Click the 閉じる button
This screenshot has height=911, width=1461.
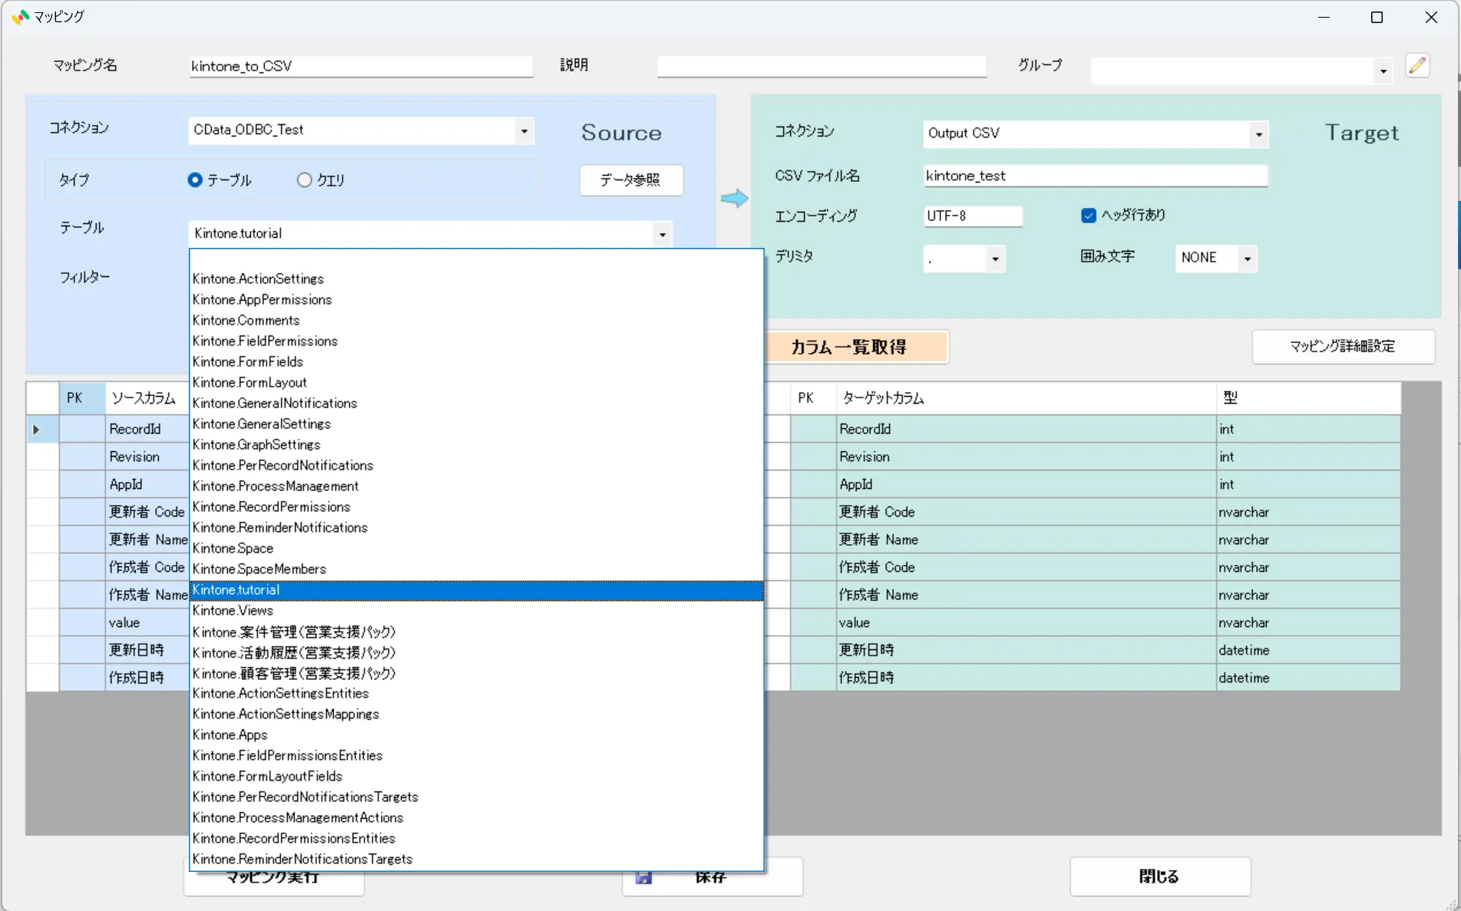point(1159,876)
